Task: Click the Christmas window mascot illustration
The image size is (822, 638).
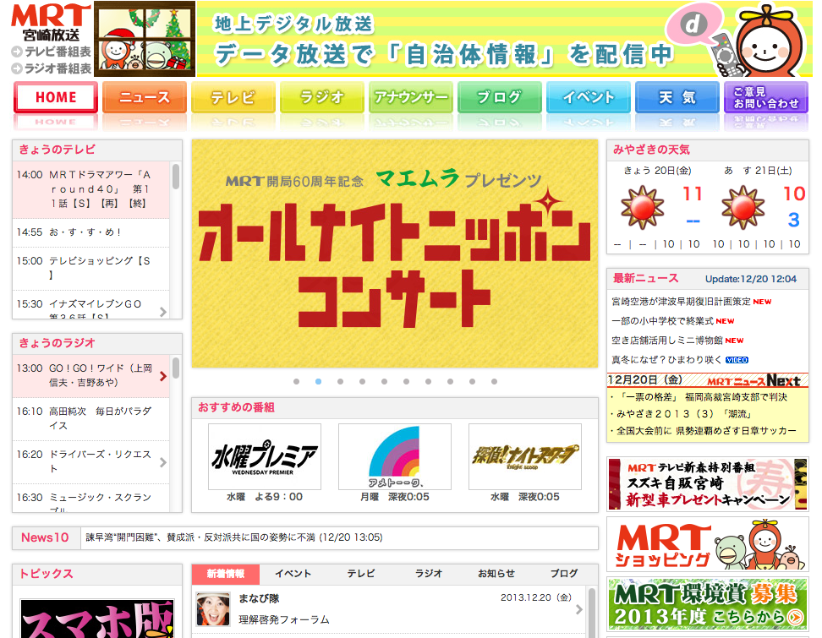Action: 145,39
